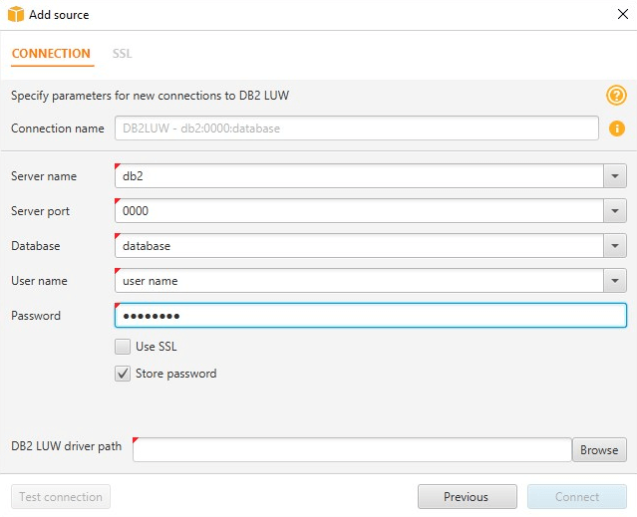Focus the DB2 LUW driver path field
The width and height of the screenshot is (637, 517).
[352, 450]
